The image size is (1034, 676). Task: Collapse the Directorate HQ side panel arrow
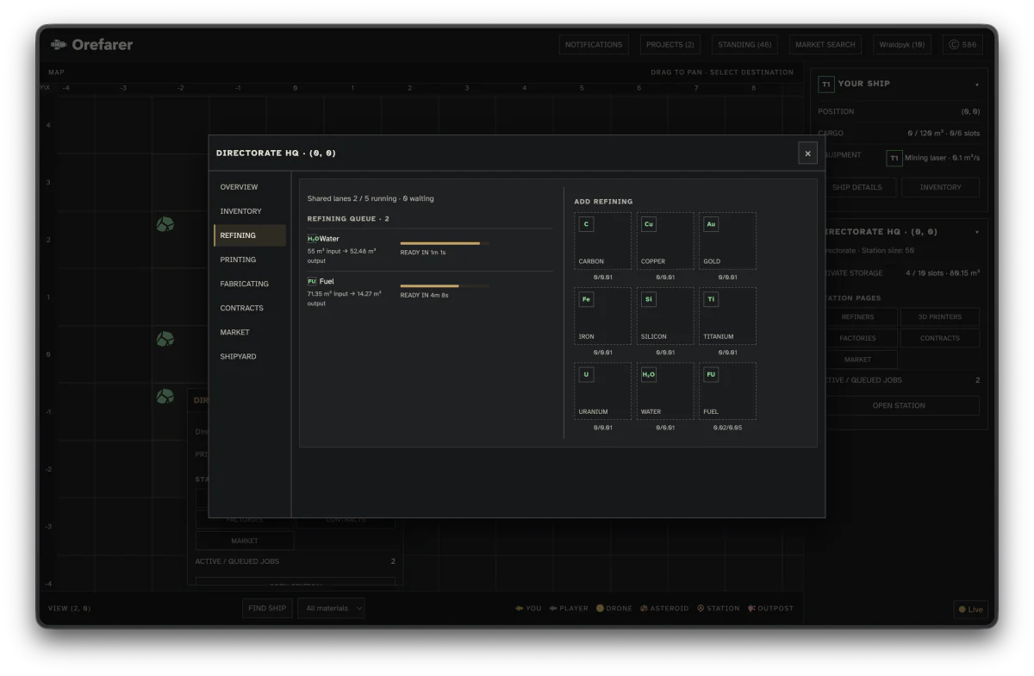(x=976, y=232)
